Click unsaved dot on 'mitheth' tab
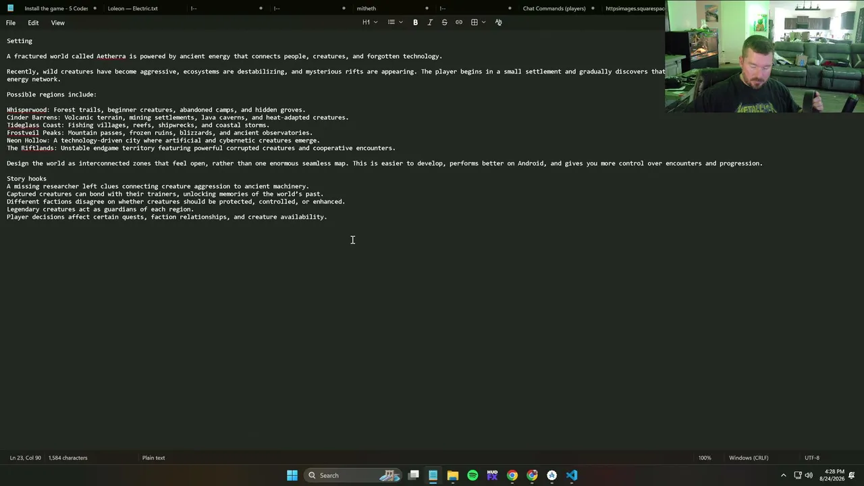The image size is (864, 486). tap(427, 8)
